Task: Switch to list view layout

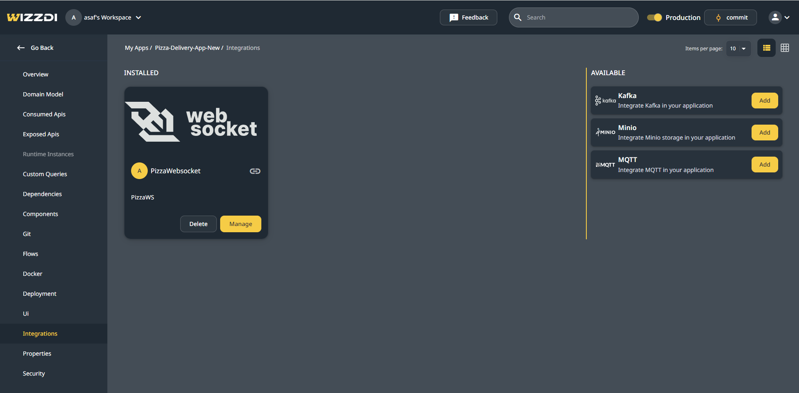Action: pos(766,48)
